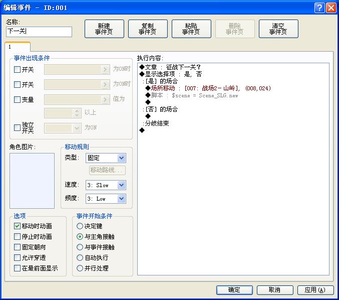The height and width of the screenshot is (300, 339).
Task: Click the 粘贴事件页 button
Action: 191,29
